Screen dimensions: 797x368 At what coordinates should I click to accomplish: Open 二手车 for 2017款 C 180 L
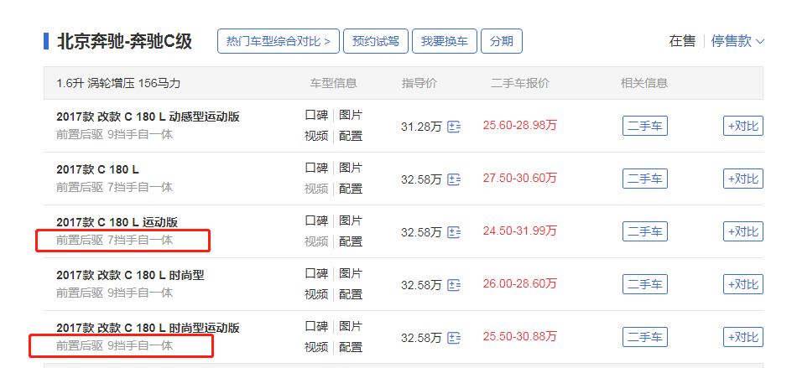645,179
